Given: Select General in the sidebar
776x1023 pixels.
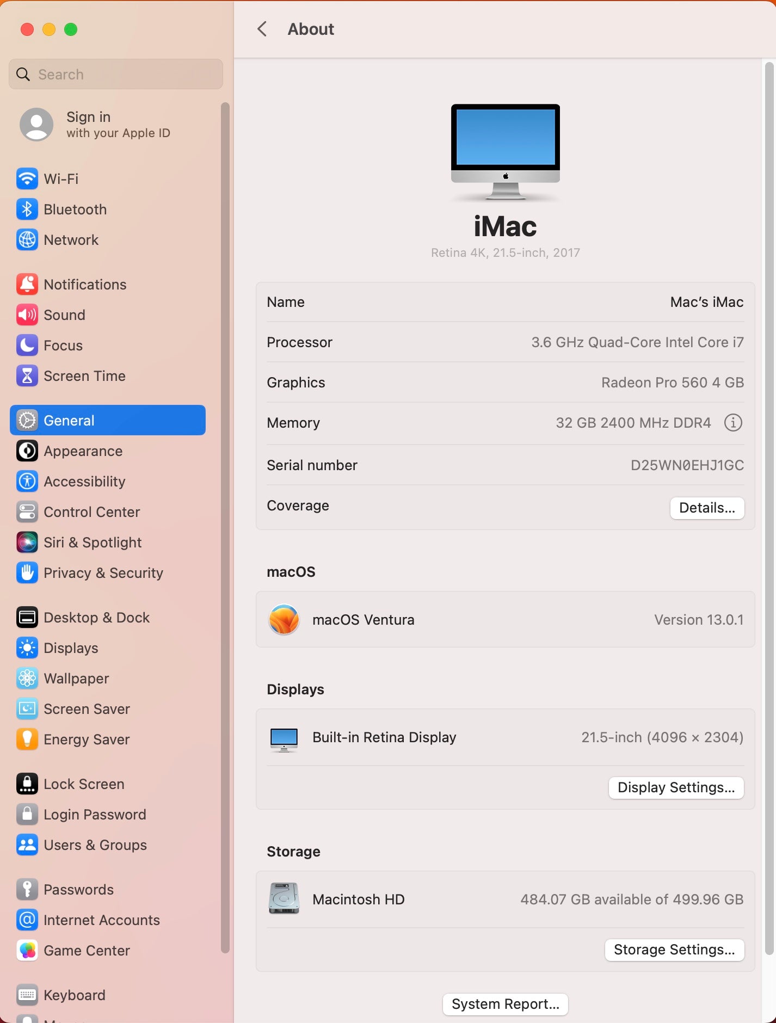Looking at the screenshot, I should [x=108, y=420].
